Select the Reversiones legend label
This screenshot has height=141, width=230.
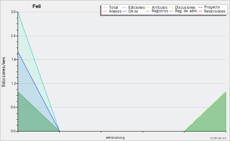[215, 11]
